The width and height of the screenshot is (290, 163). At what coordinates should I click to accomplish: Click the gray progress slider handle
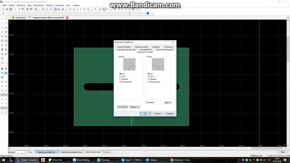130,13
